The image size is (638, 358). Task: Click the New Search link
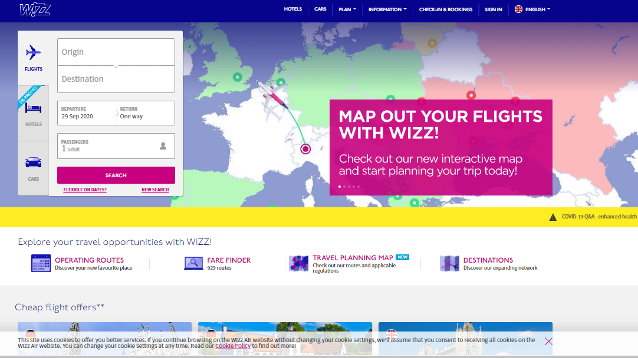pos(155,190)
